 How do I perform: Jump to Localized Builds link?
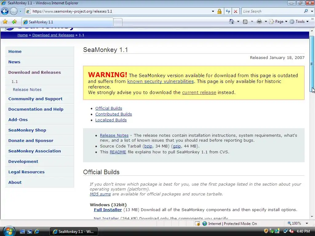click(111, 120)
